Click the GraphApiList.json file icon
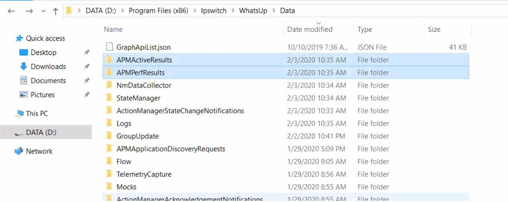This screenshot has height=202, width=508. tap(109, 47)
